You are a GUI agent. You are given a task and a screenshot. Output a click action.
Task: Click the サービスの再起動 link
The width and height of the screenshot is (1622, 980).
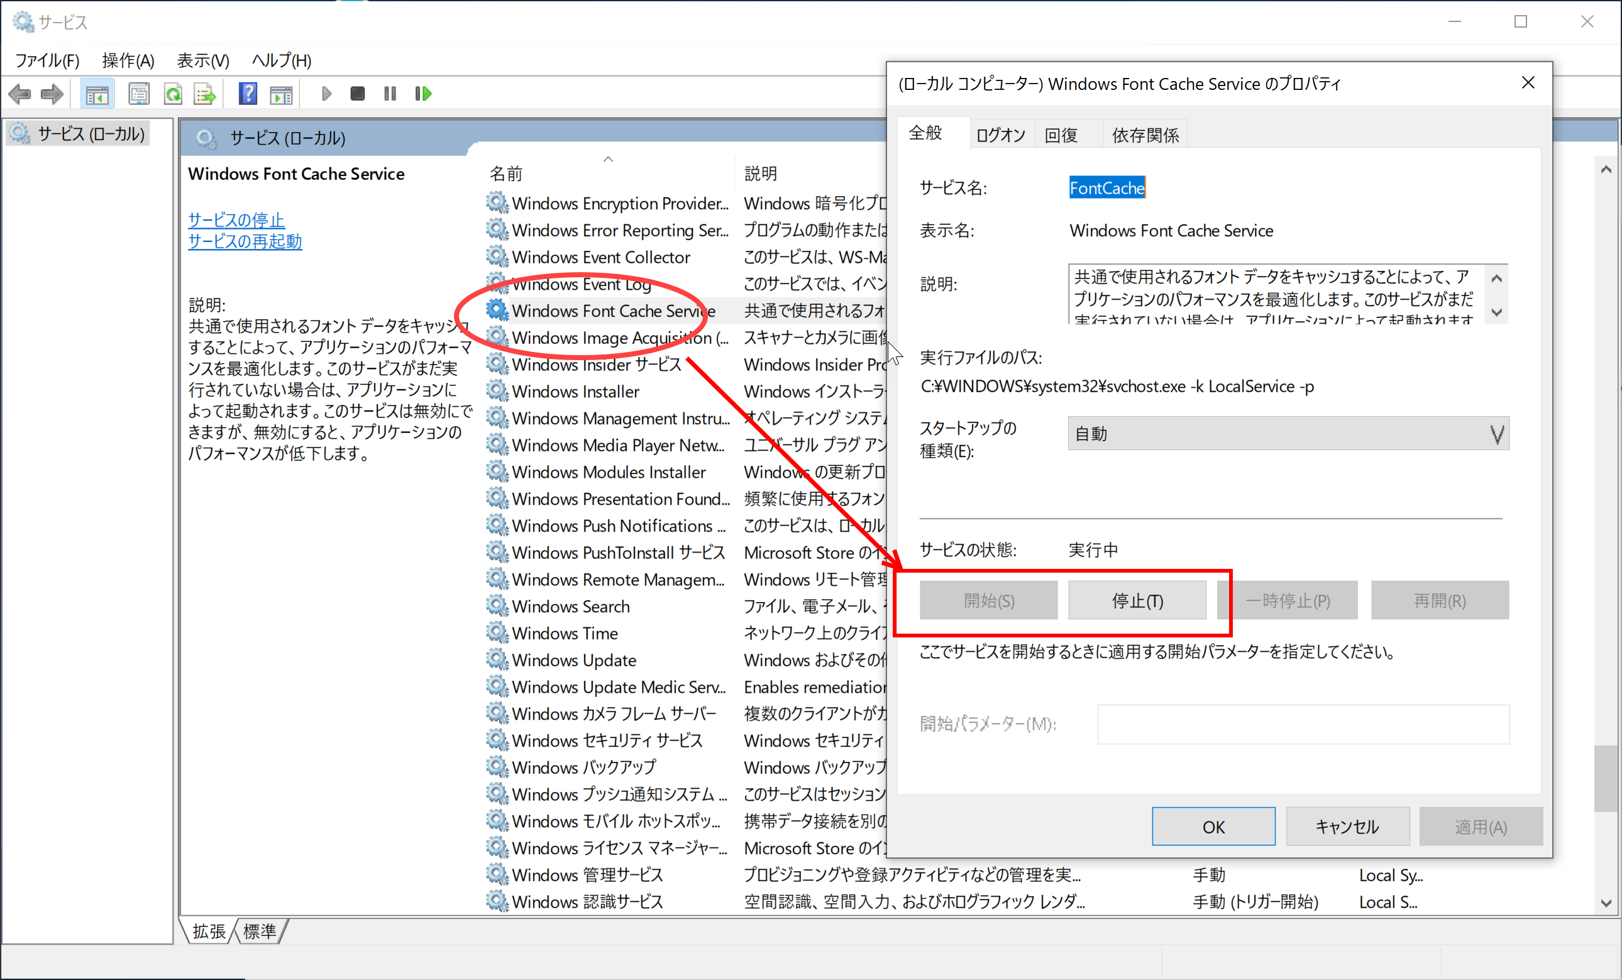point(245,241)
